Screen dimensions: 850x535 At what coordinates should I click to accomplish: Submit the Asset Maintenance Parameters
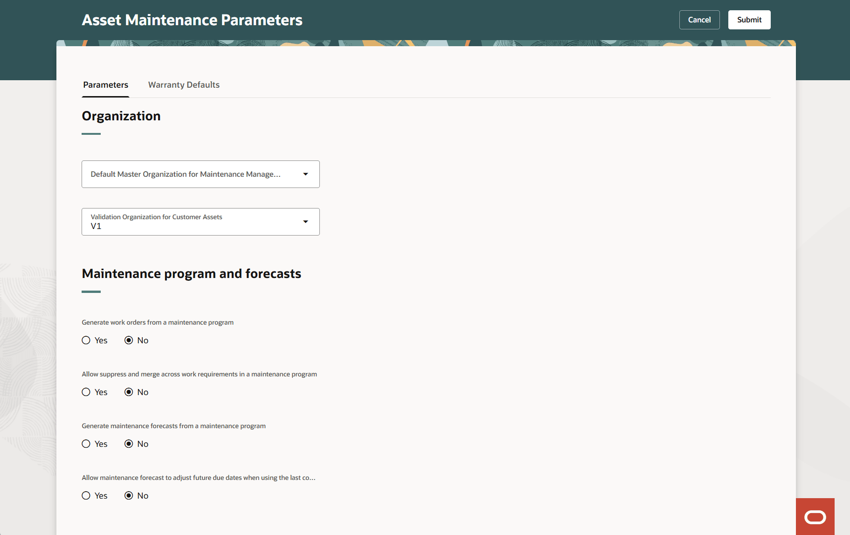point(749,20)
